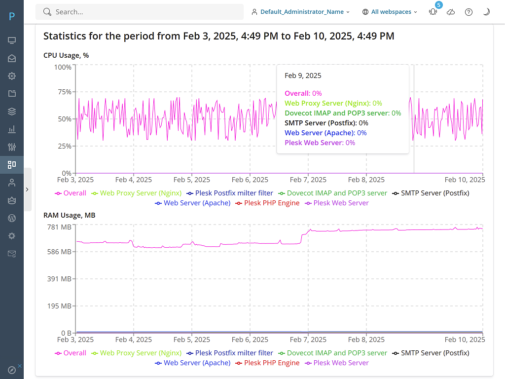Open WordPress from the sidebar
Image resolution: width=505 pixels, height=379 pixels.
coord(12,218)
